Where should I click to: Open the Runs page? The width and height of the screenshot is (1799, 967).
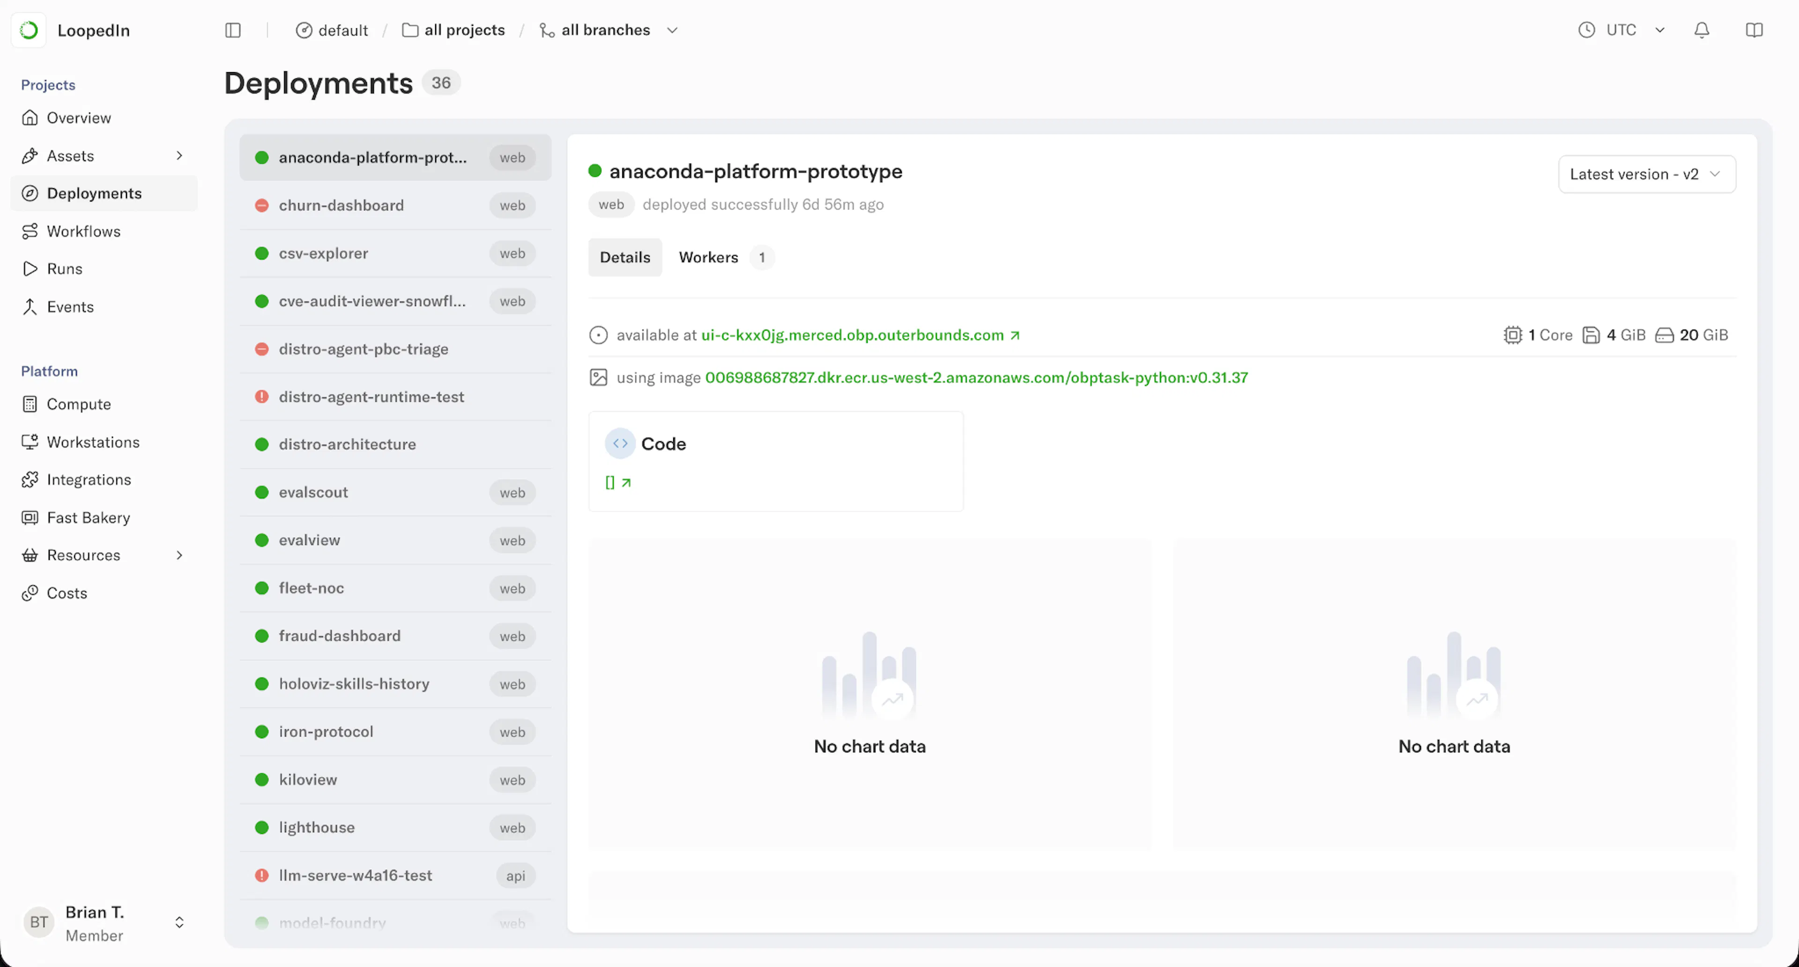[104, 269]
